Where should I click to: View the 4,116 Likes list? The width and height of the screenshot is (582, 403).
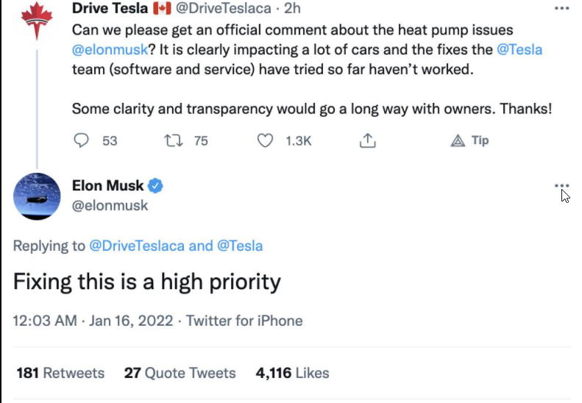(293, 373)
